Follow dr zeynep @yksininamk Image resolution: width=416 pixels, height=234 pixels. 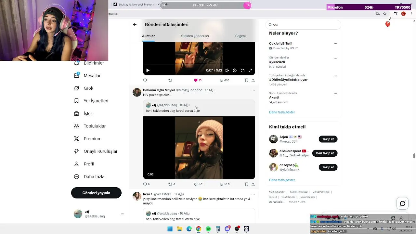[328, 167]
